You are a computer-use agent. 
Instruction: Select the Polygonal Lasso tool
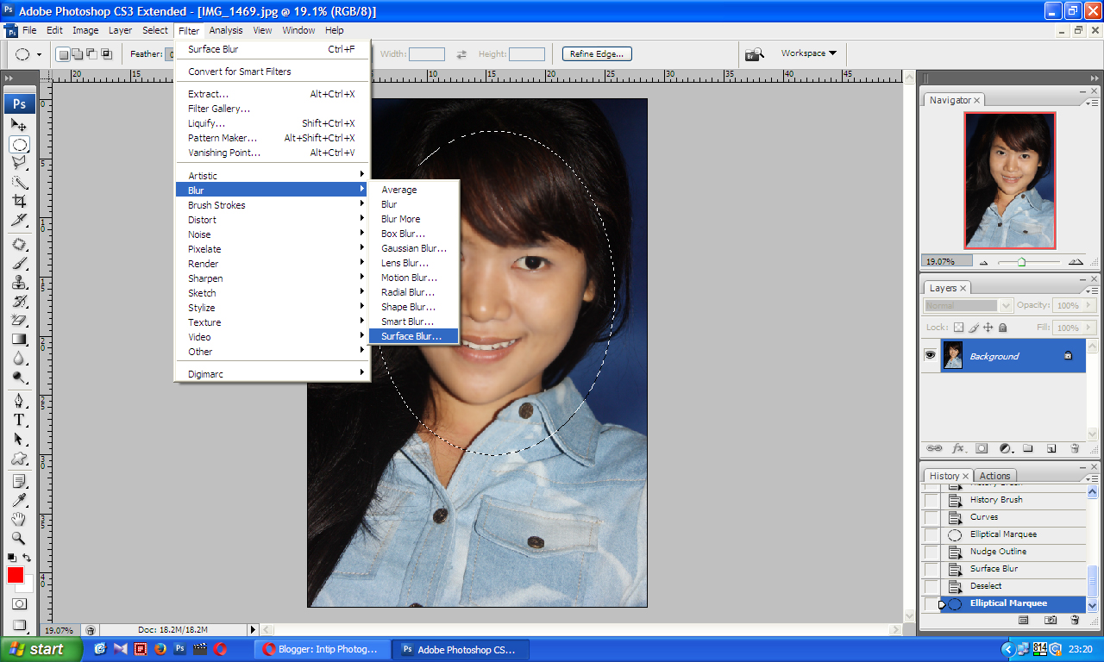19,162
